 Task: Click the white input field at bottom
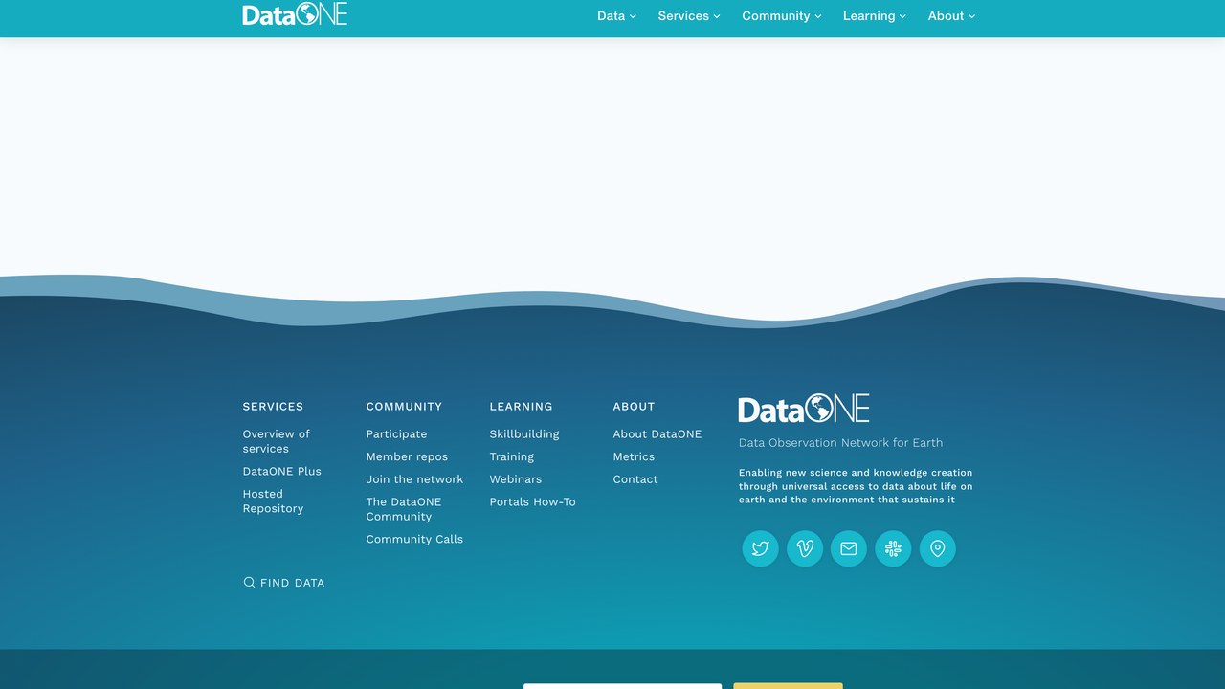click(622, 686)
